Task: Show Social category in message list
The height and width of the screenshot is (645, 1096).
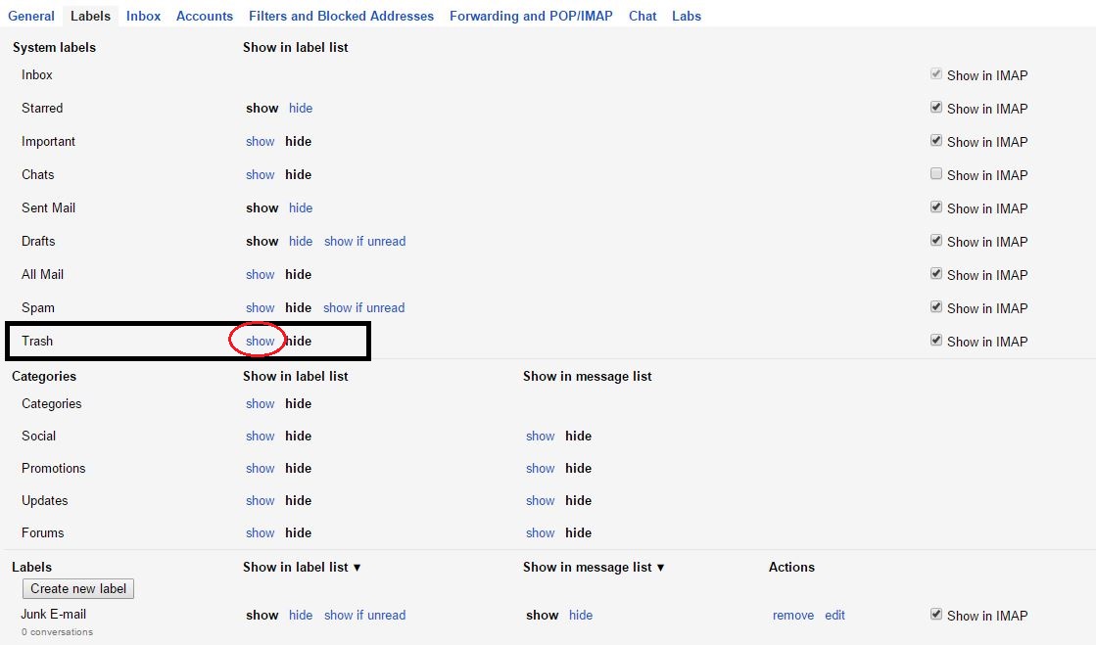Action: click(x=540, y=436)
